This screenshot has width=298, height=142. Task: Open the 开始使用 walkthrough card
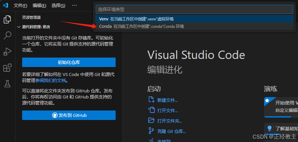281,108
